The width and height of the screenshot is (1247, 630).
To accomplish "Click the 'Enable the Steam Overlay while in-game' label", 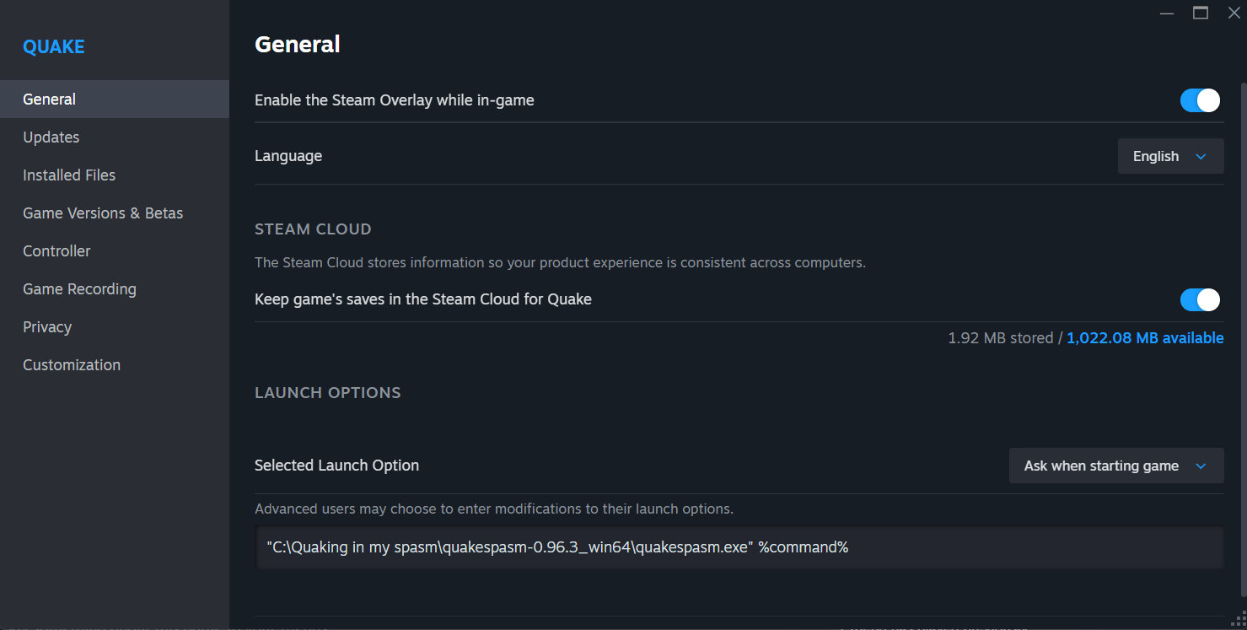I will coord(395,100).
